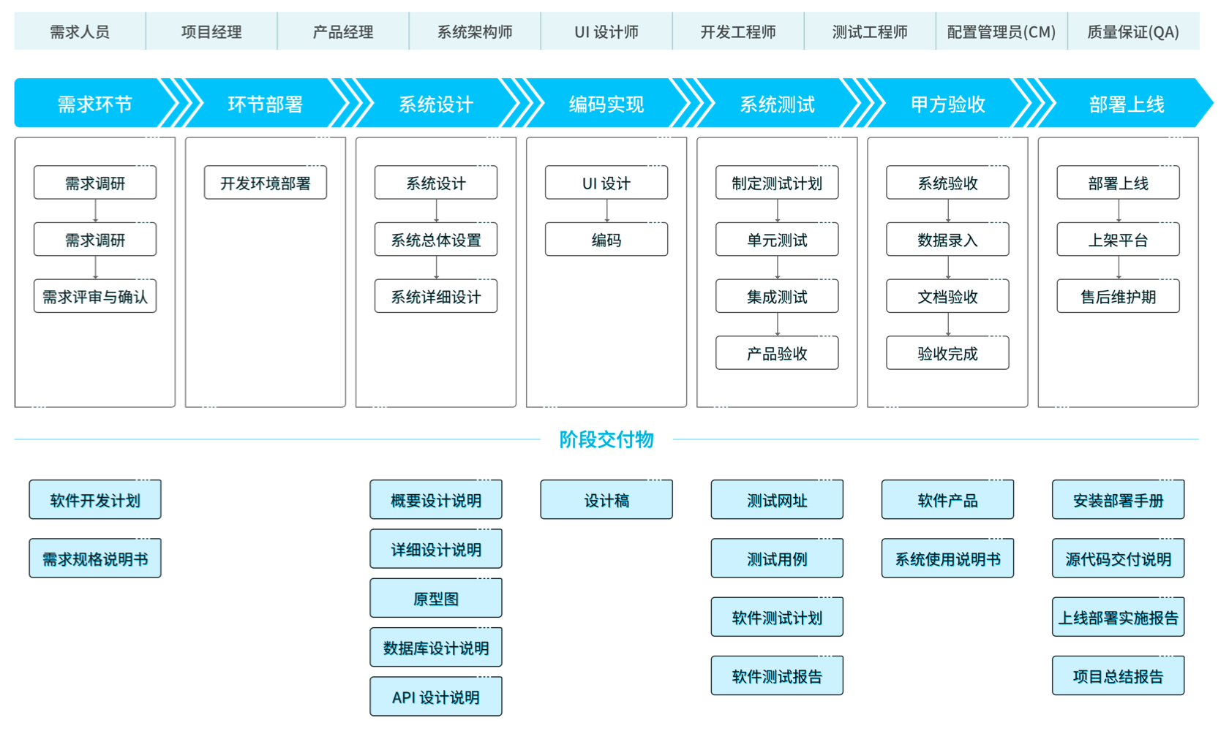Select the 软件产品 deliverable

coord(948,500)
